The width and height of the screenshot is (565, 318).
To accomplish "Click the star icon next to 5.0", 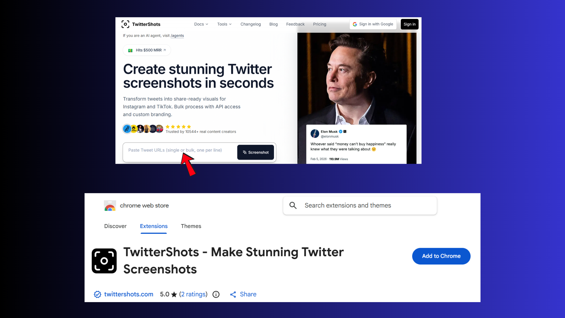I will click(174, 294).
